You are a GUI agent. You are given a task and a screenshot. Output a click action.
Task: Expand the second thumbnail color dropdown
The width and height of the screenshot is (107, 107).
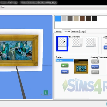[x=81, y=42]
